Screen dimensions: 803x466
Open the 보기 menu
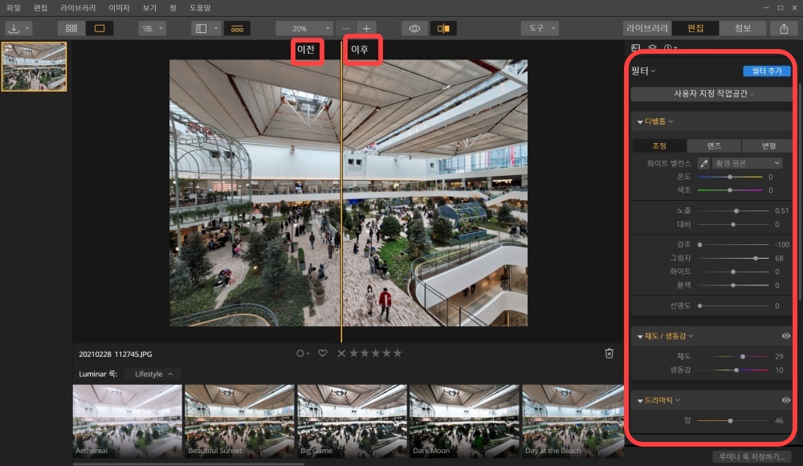(149, 8)
